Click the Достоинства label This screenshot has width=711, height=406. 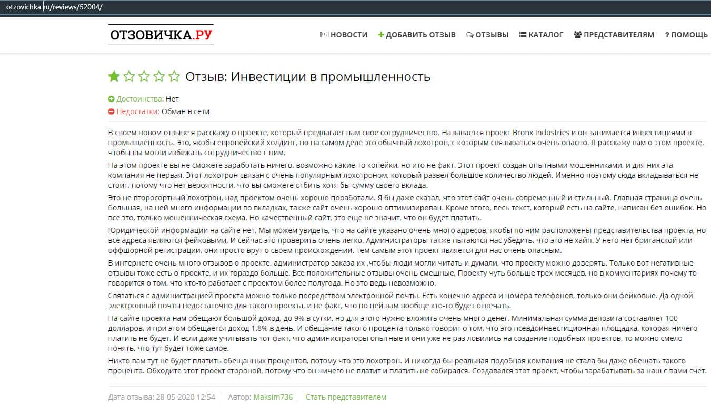(140, 99)
